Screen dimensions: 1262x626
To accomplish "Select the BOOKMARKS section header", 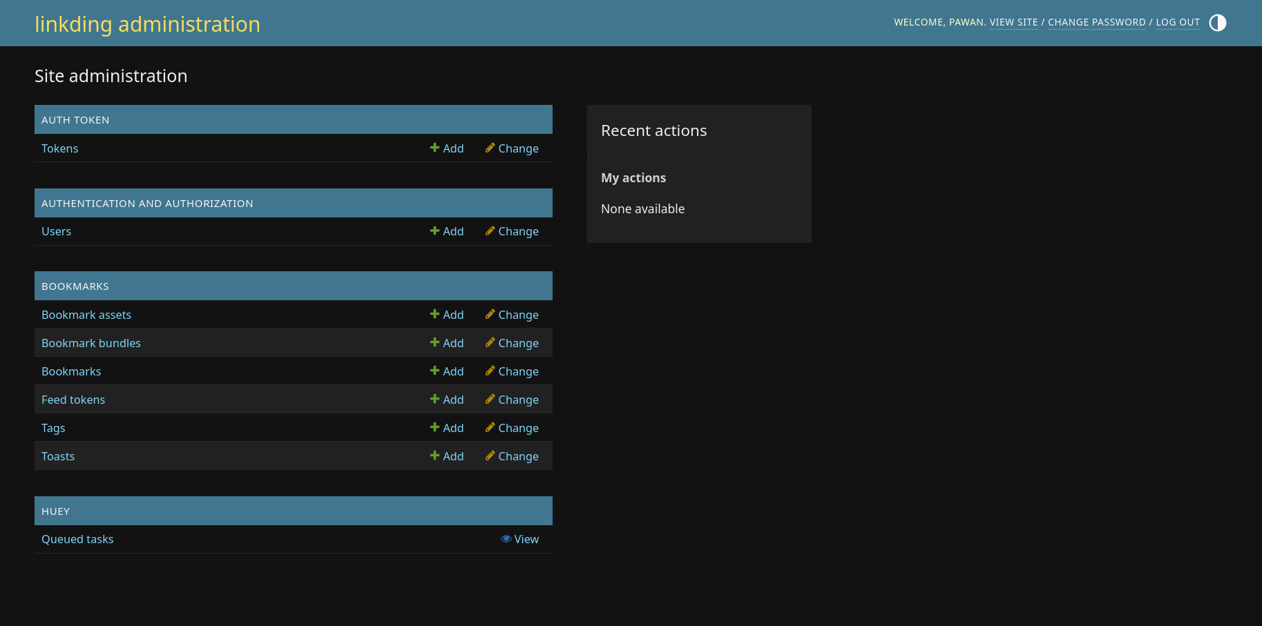I will point(75,285).
